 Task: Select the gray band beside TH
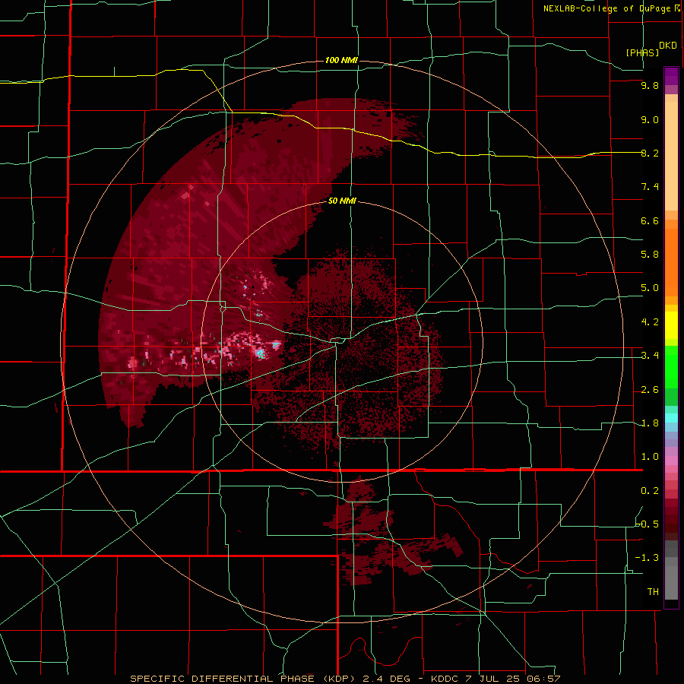671,582
